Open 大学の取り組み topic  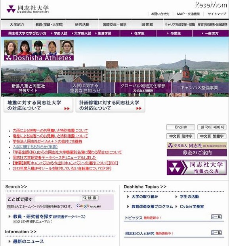pyautogui.click(x=145, y=196)
